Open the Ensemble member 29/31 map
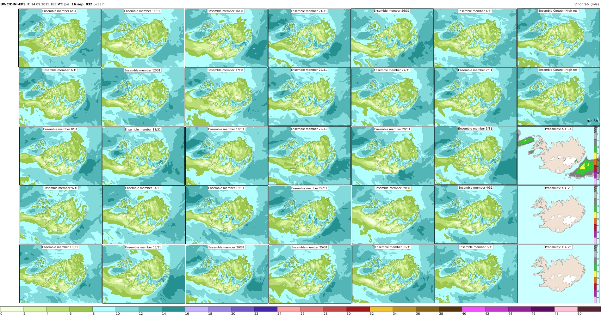601x316 pixels. [x=393, y=215]
